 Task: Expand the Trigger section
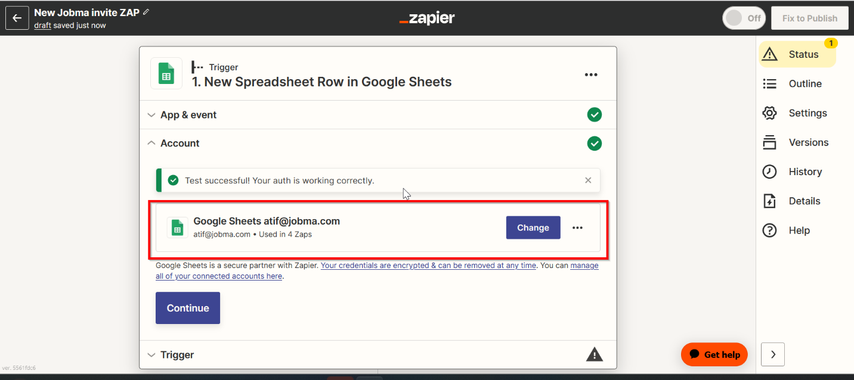pyautogui.click(x=378, y=355)
